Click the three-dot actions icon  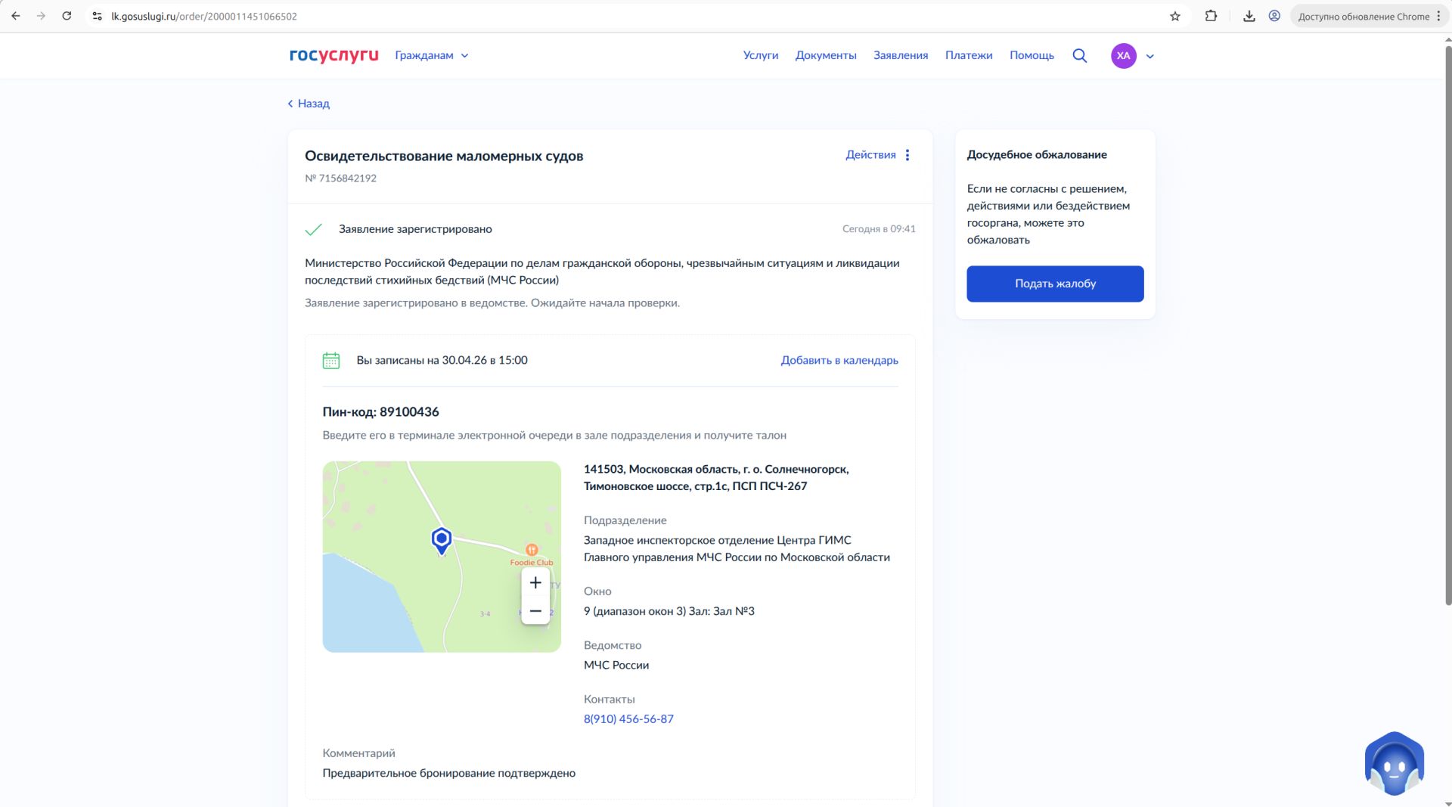(x=907, y=154)
